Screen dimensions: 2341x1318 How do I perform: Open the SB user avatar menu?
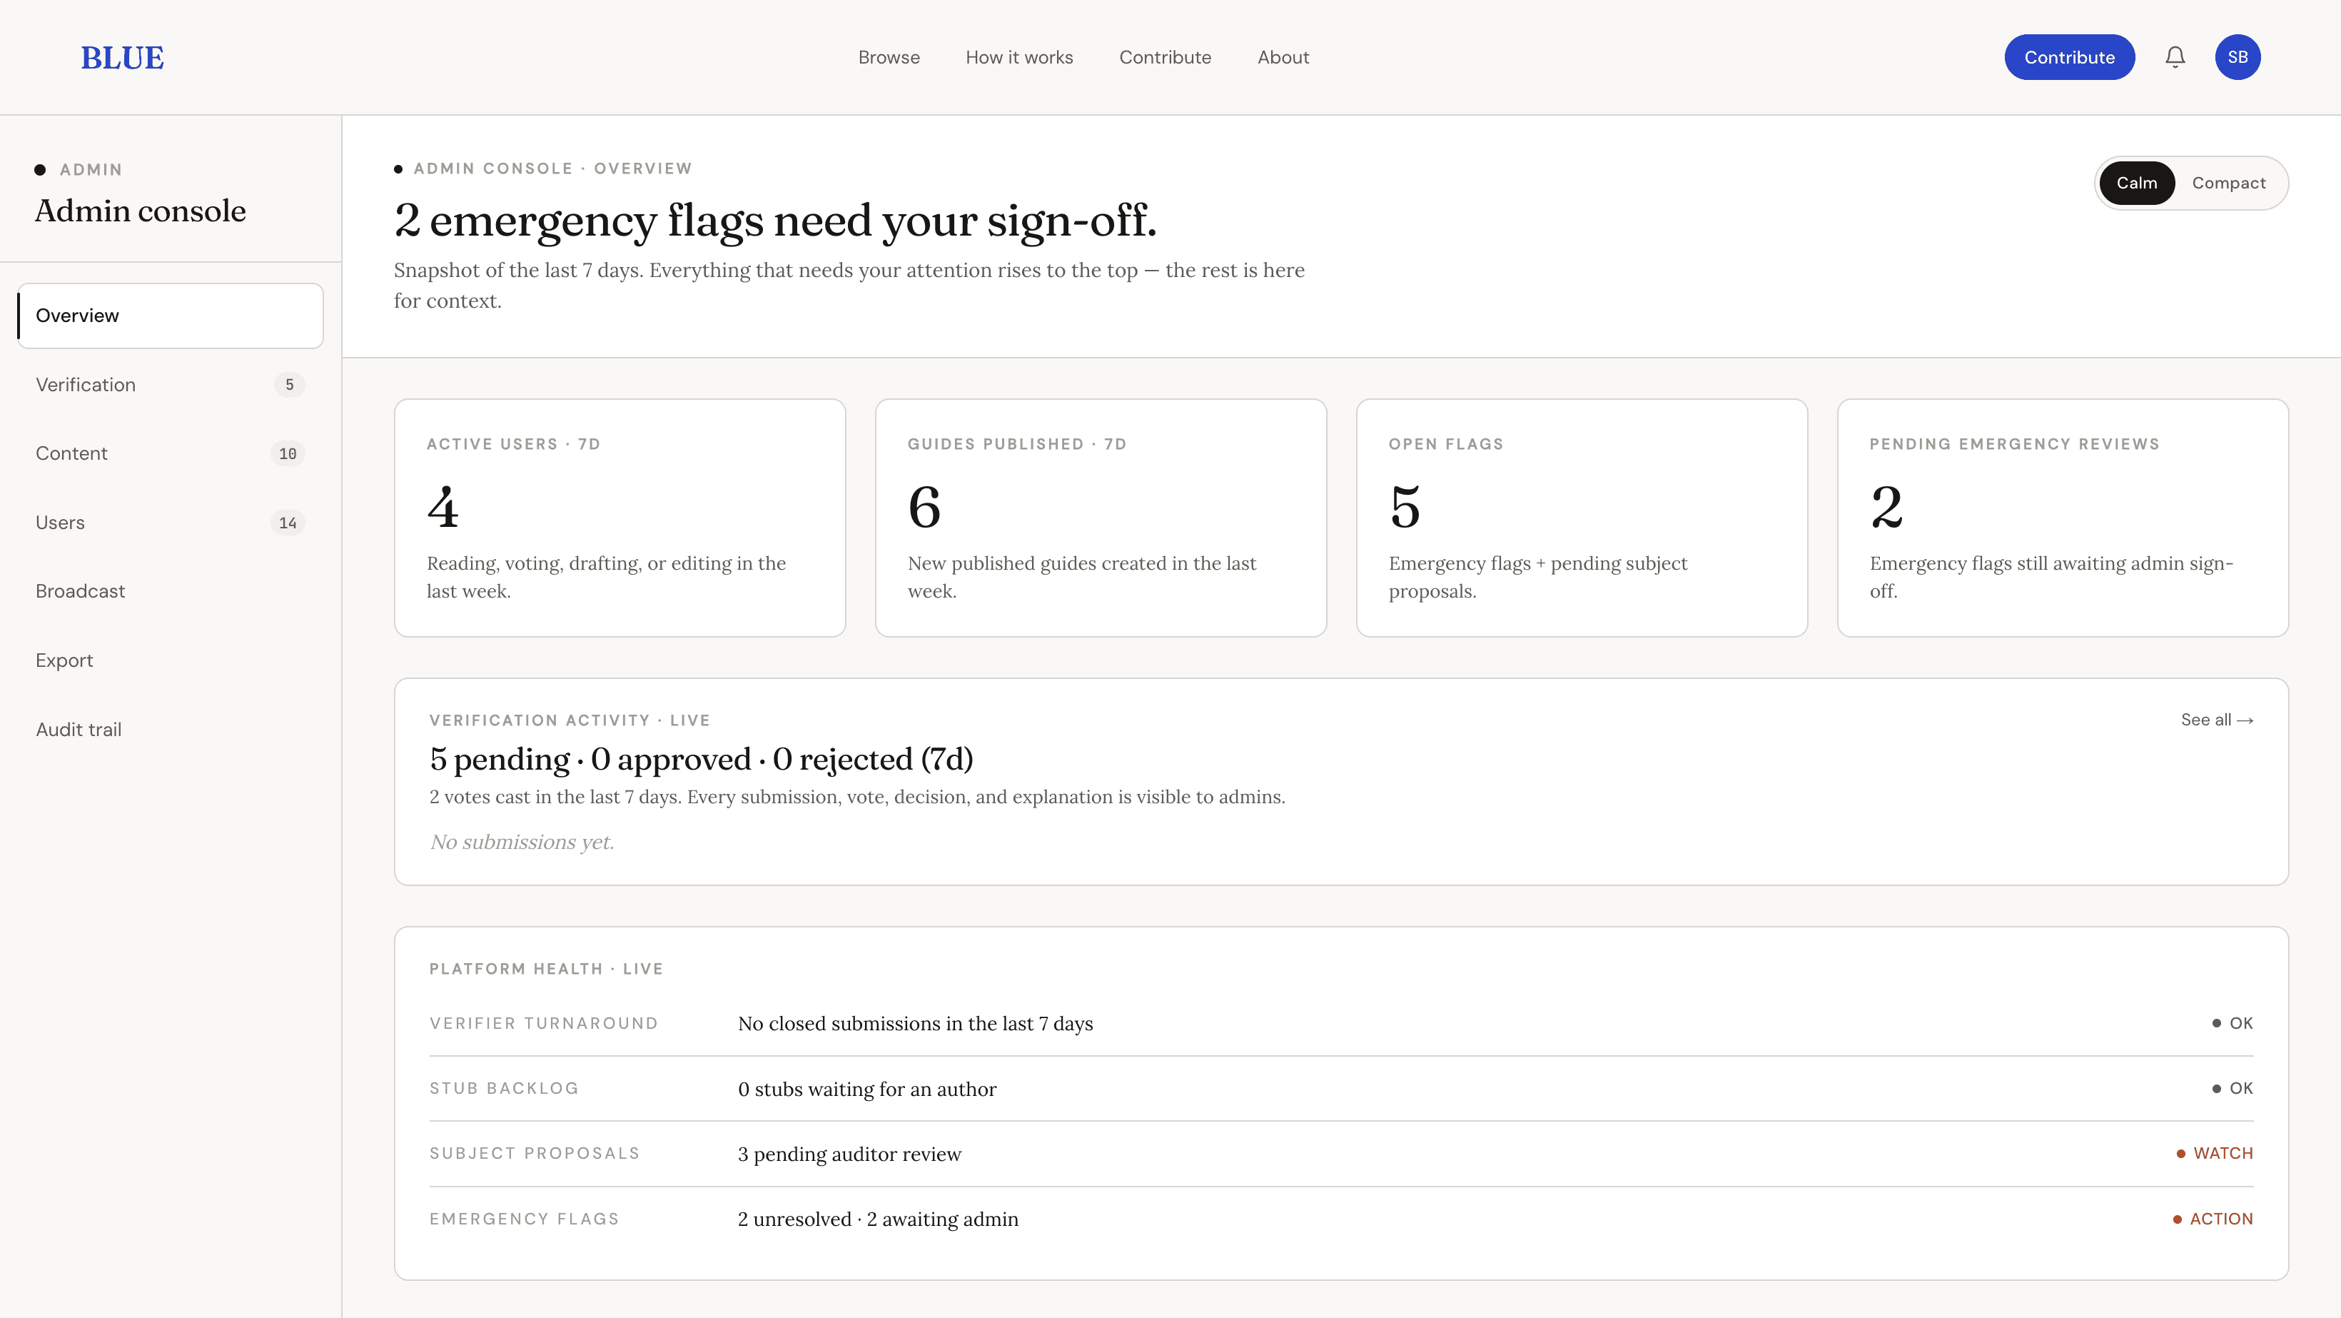click(x=2238, y=57)
